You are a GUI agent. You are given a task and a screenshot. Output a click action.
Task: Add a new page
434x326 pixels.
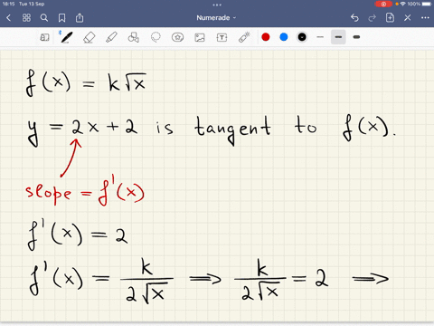click(390, 17)
